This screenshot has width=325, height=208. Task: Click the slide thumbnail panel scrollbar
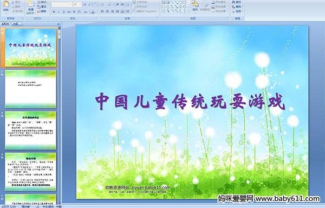(60, 116)
